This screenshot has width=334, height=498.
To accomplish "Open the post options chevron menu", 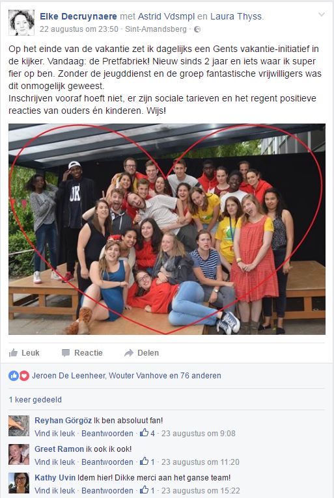I will pos(322,14).
